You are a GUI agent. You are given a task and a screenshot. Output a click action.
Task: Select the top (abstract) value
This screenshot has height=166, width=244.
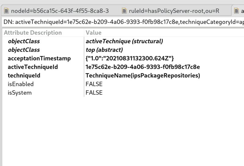point(104,50)
